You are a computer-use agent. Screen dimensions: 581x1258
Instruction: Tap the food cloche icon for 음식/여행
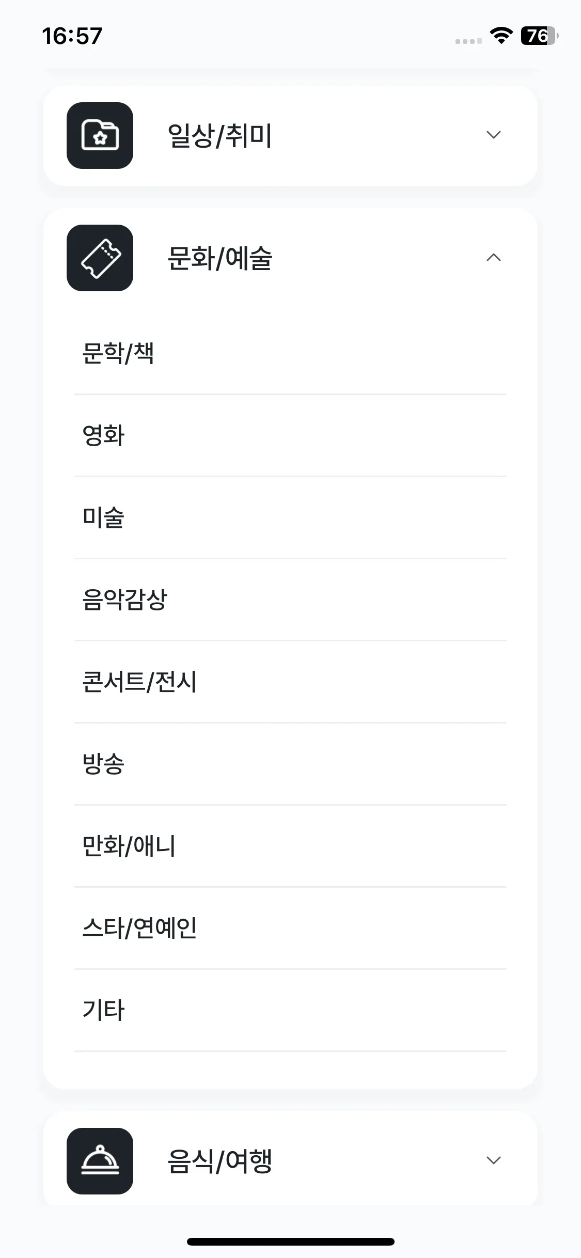[100, 1161]
